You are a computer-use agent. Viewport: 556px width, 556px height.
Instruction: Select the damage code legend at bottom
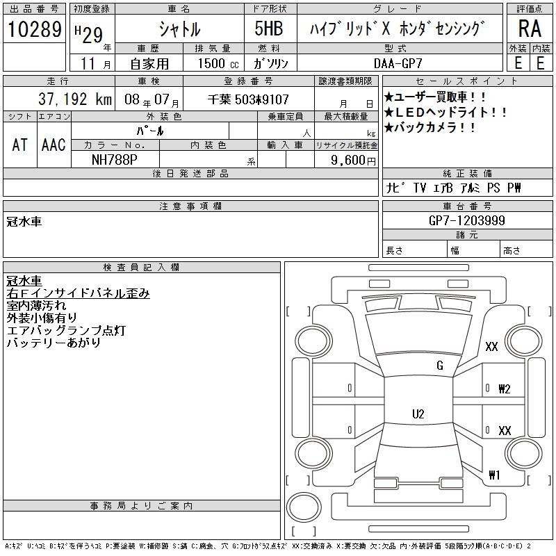(268, 546)
